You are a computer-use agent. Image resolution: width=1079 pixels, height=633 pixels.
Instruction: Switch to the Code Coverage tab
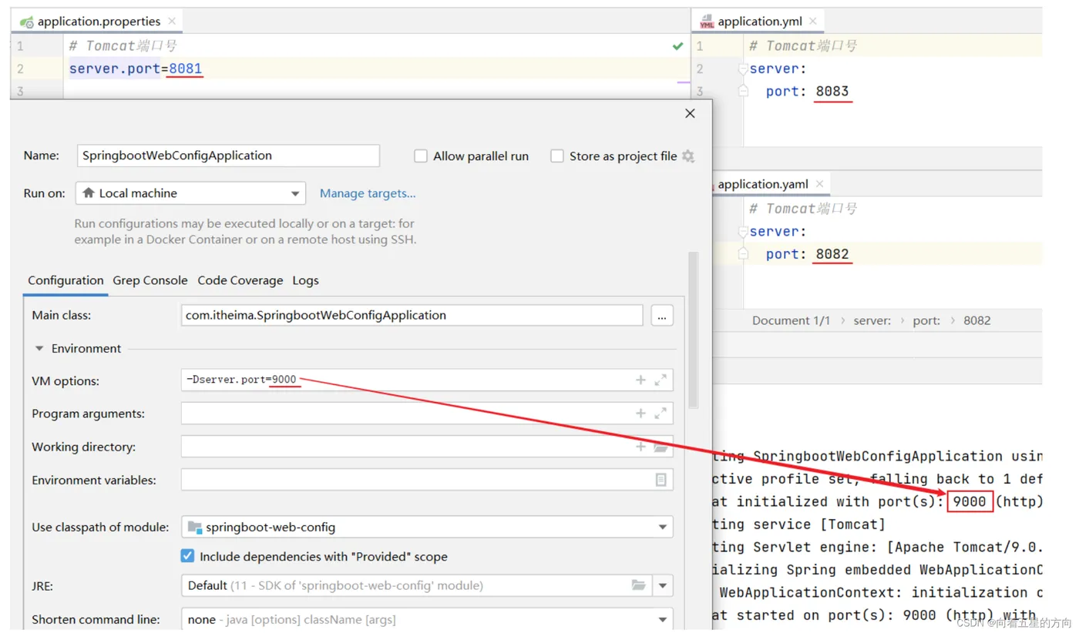[240, 280]
